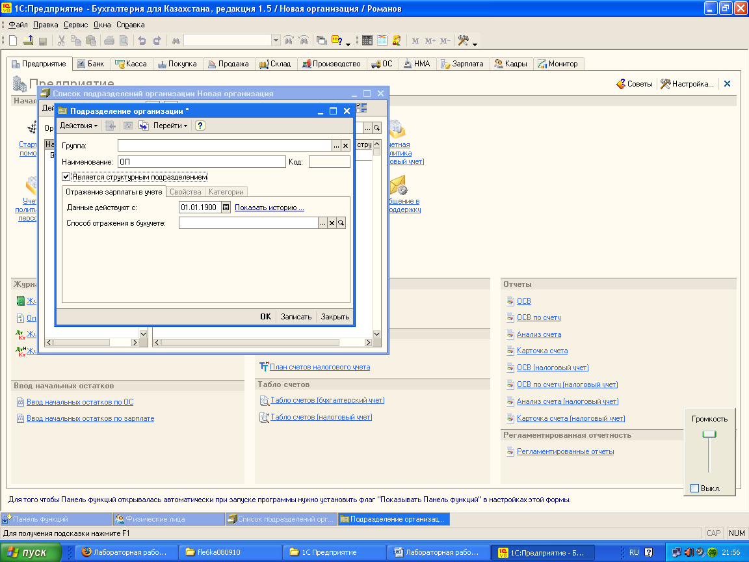Open fle6ka080910 folder in the taskbar
This screenshot has height=562, width=749.
point(231,552)
